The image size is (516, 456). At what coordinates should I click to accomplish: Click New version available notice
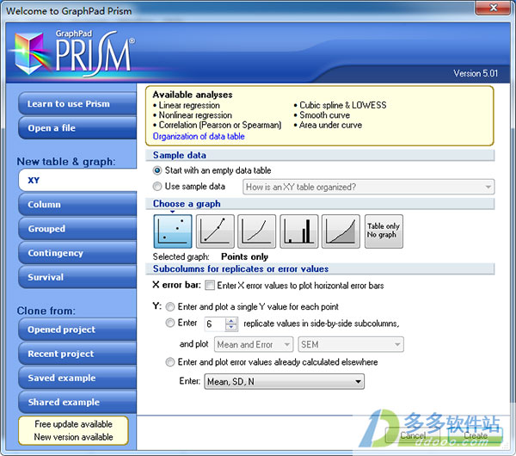(x=73, y=437)
